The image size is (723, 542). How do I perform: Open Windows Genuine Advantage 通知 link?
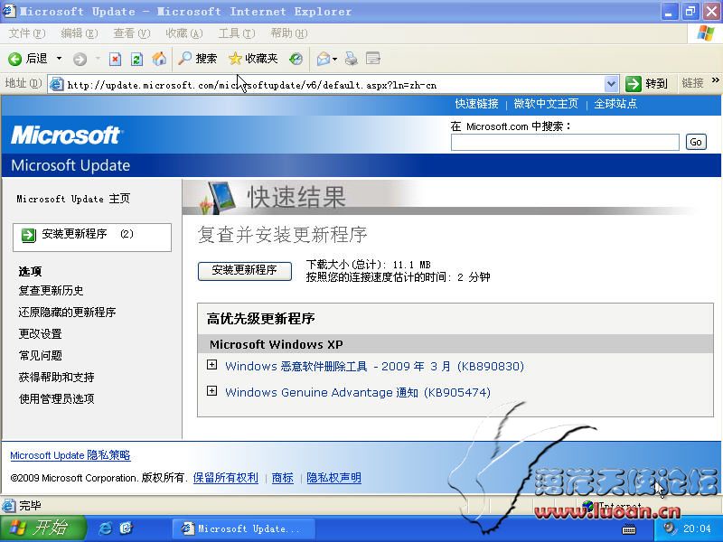click(x=358, y=393)
